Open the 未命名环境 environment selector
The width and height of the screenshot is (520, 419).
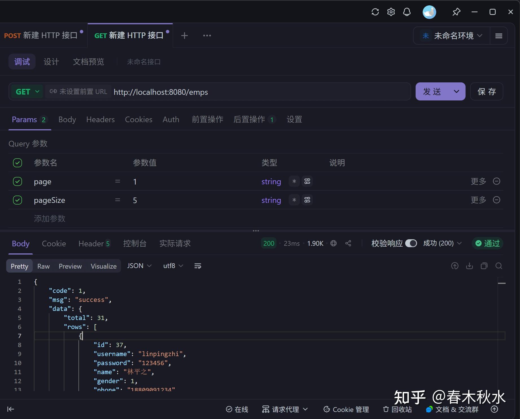point(451,36)
